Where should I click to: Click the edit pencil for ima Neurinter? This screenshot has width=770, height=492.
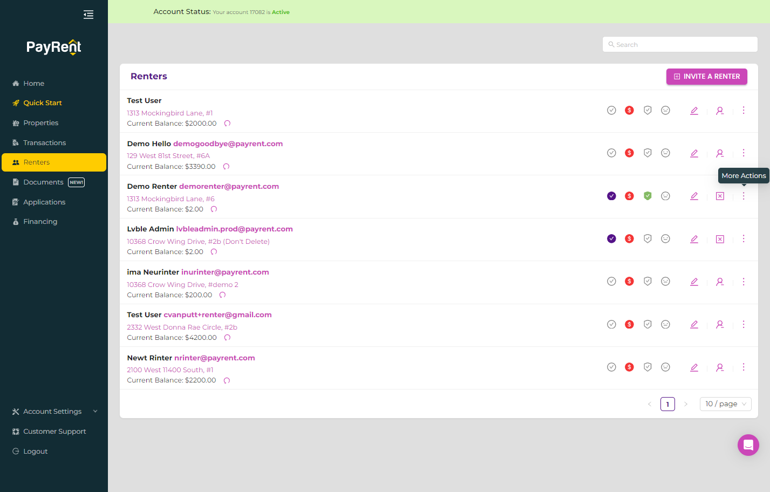694,282
